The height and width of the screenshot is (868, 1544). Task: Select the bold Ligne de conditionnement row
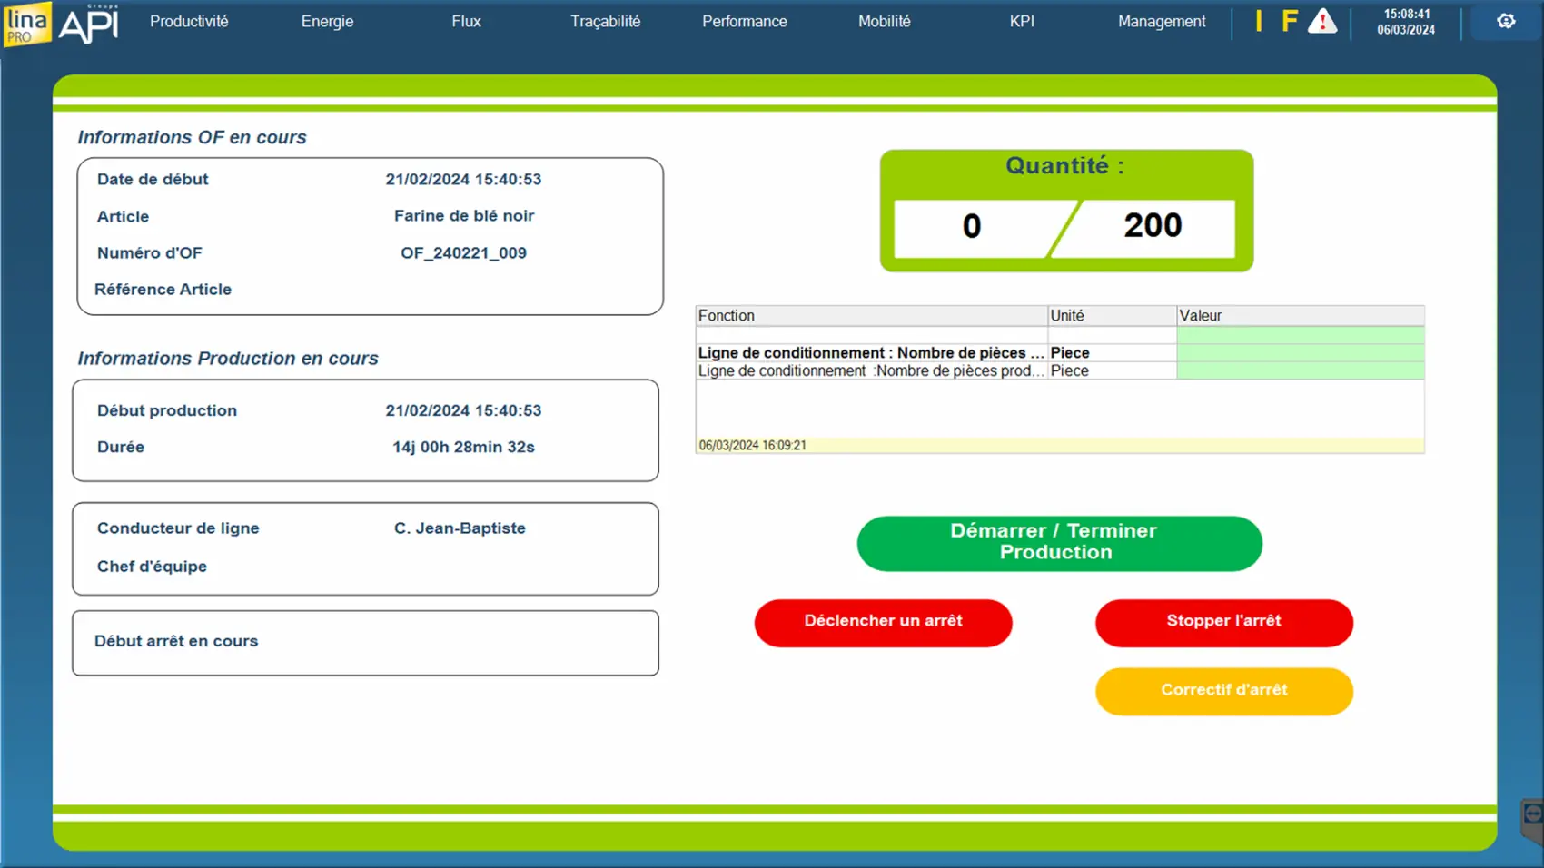pyautogui.click(x=870, y=353)
